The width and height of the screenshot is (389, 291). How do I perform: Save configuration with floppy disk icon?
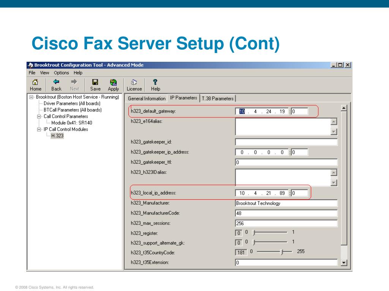click(x=95, y=82)
